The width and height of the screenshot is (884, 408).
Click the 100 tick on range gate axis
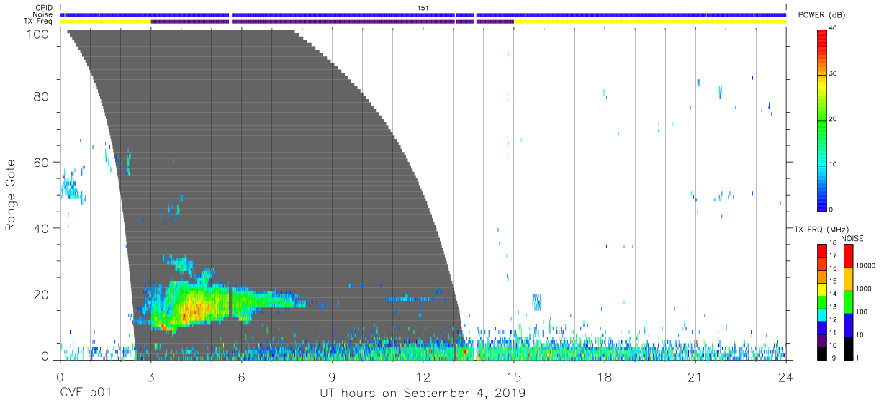[38, 33]
